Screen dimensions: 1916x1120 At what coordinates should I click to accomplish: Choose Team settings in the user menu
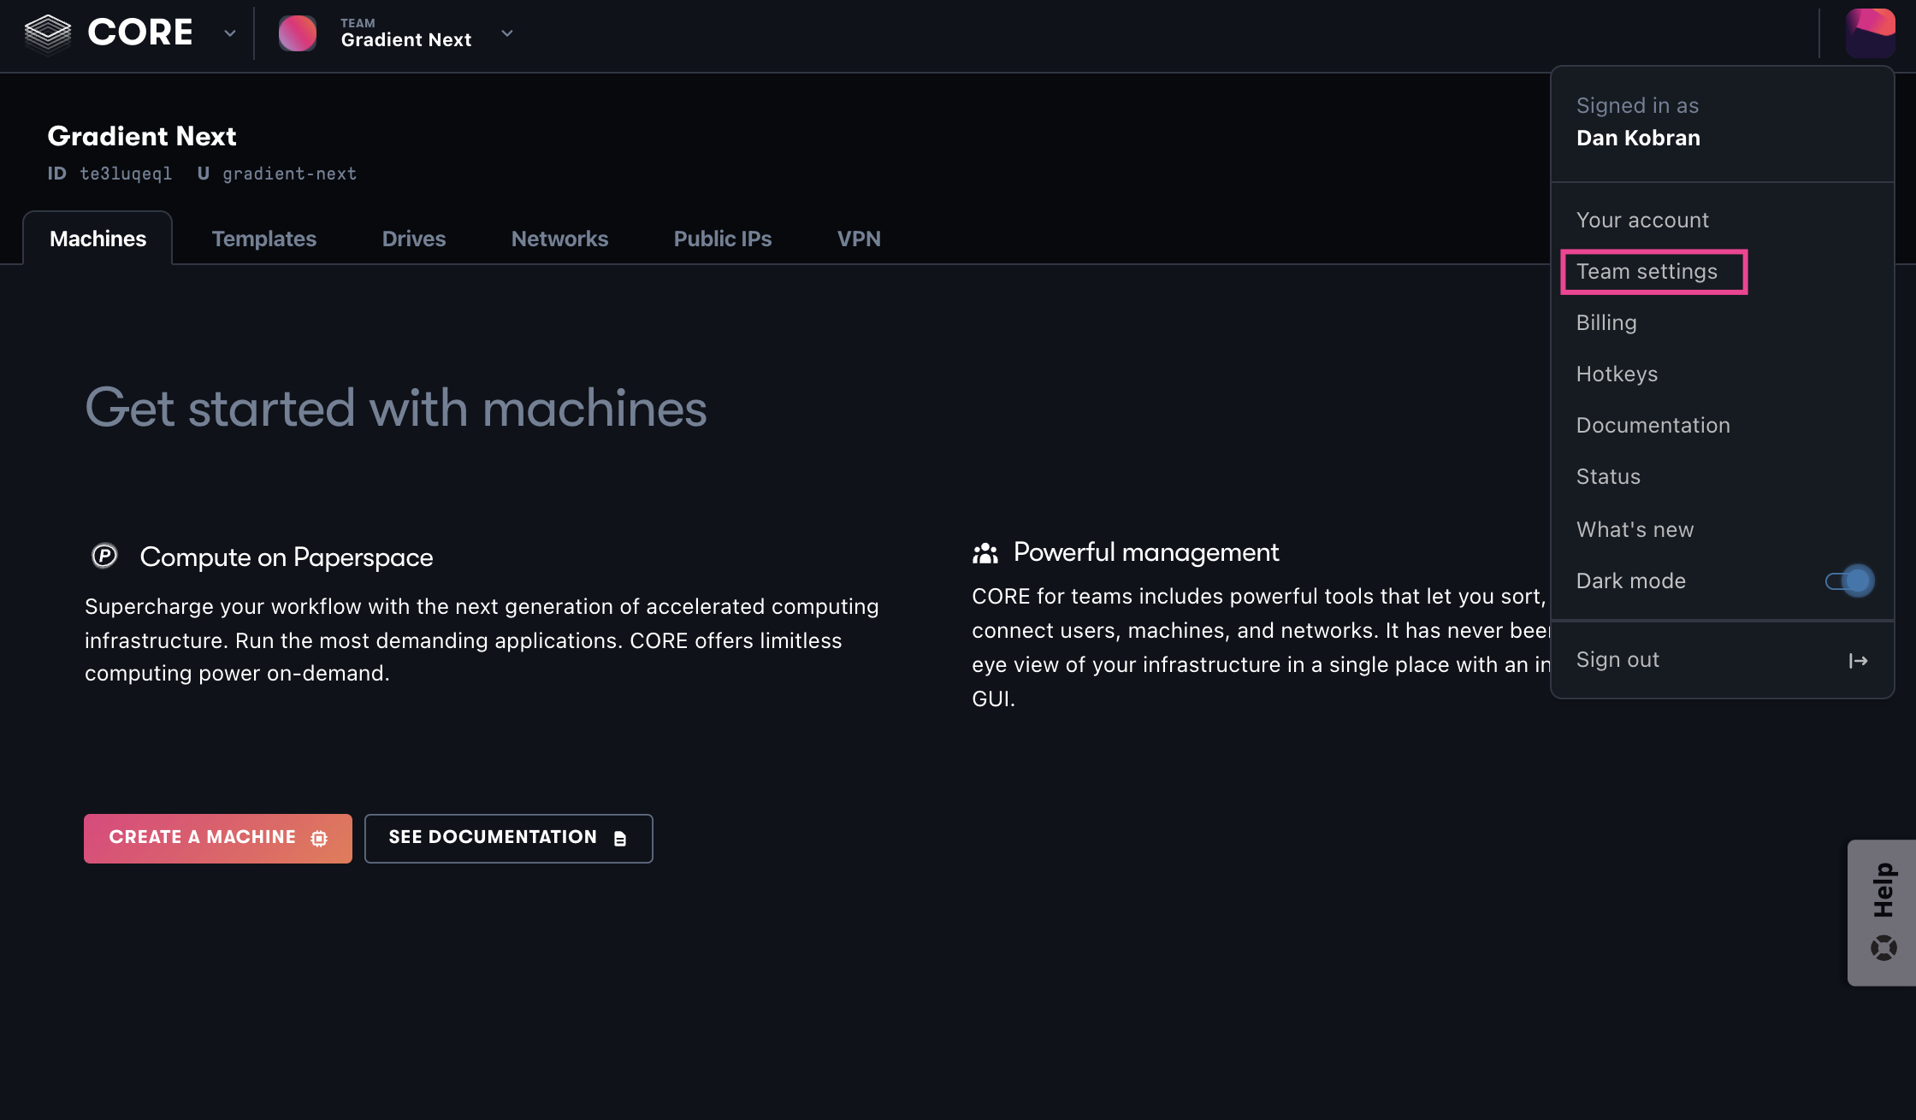coord(1647,271)
